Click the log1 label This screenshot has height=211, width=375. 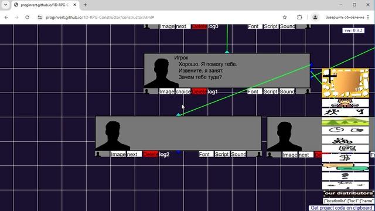point(213,91)
